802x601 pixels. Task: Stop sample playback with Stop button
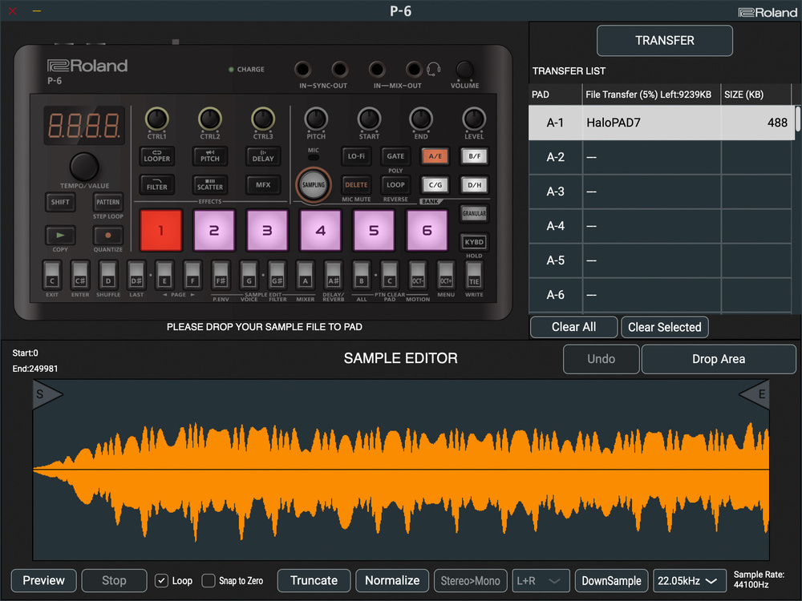pyautogui.click(x=114, y=580)
